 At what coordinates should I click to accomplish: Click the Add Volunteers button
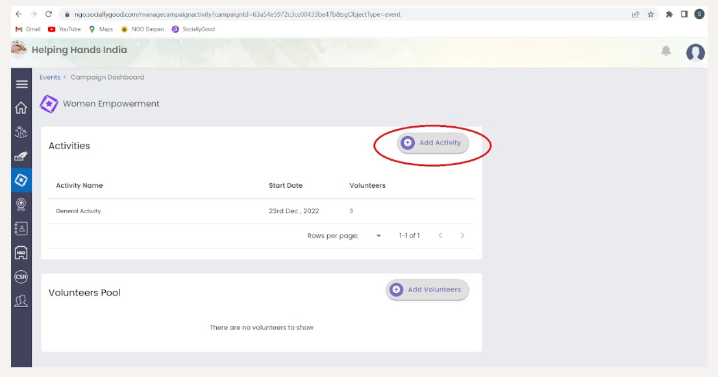tap(427, 290)
